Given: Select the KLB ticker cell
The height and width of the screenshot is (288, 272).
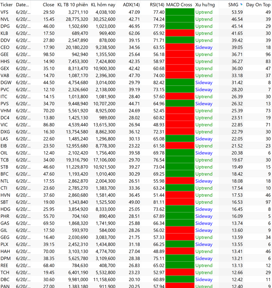Looking at the screenshot, I should [4, 33].
